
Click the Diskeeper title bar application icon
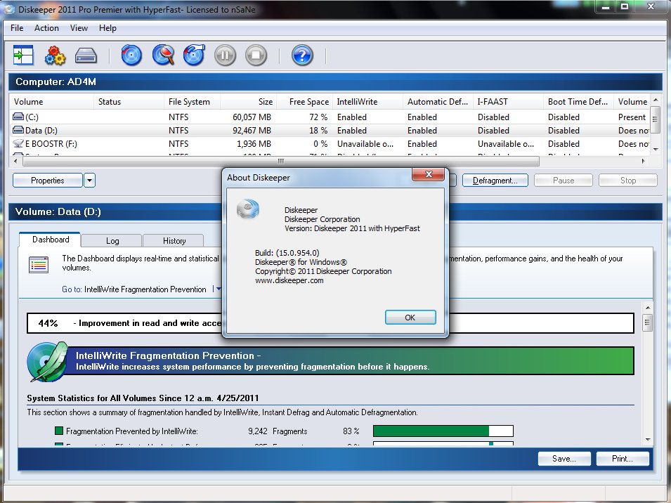click(x=9, y=9)
